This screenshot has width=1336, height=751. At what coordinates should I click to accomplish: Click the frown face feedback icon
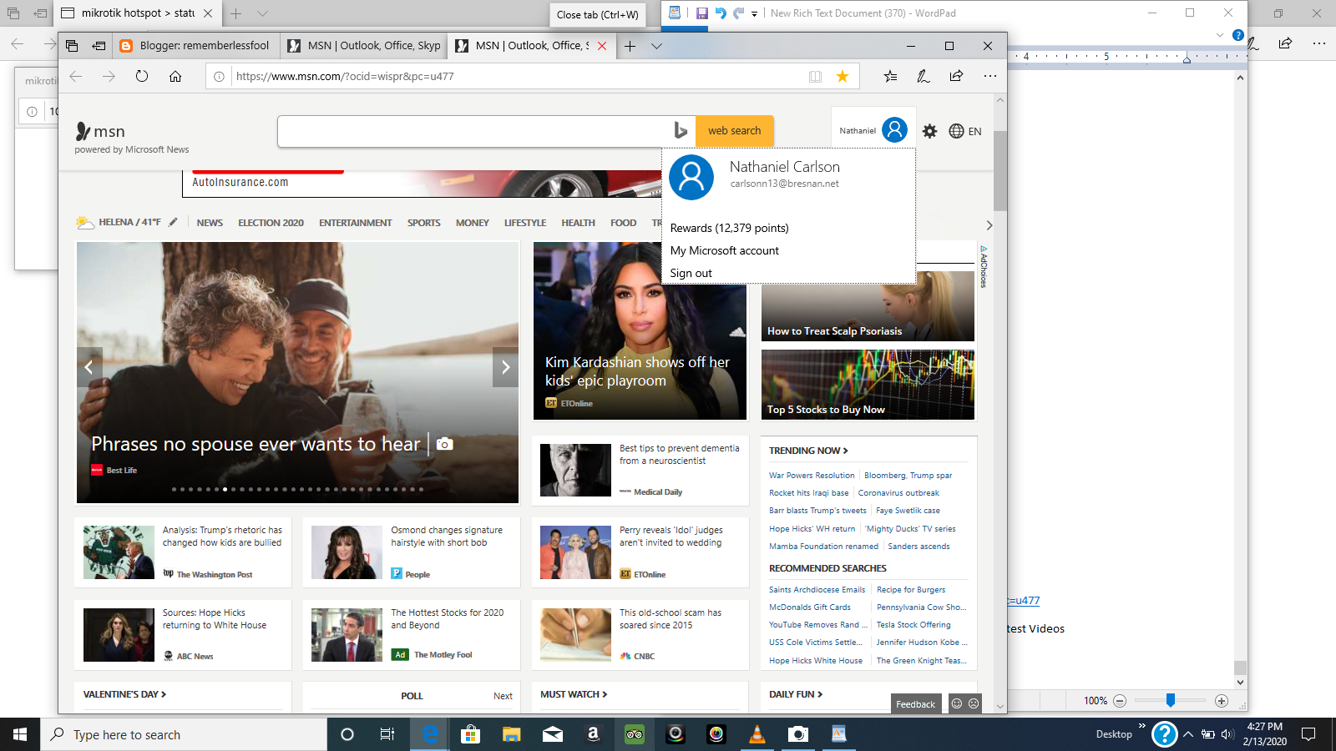pyautogui.click(x=974, y=703)
